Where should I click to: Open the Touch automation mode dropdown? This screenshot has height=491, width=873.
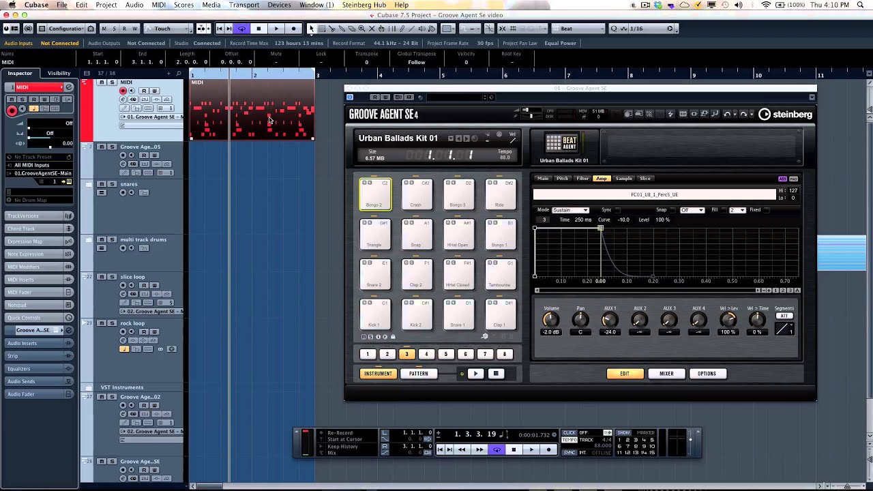(167, 29)
